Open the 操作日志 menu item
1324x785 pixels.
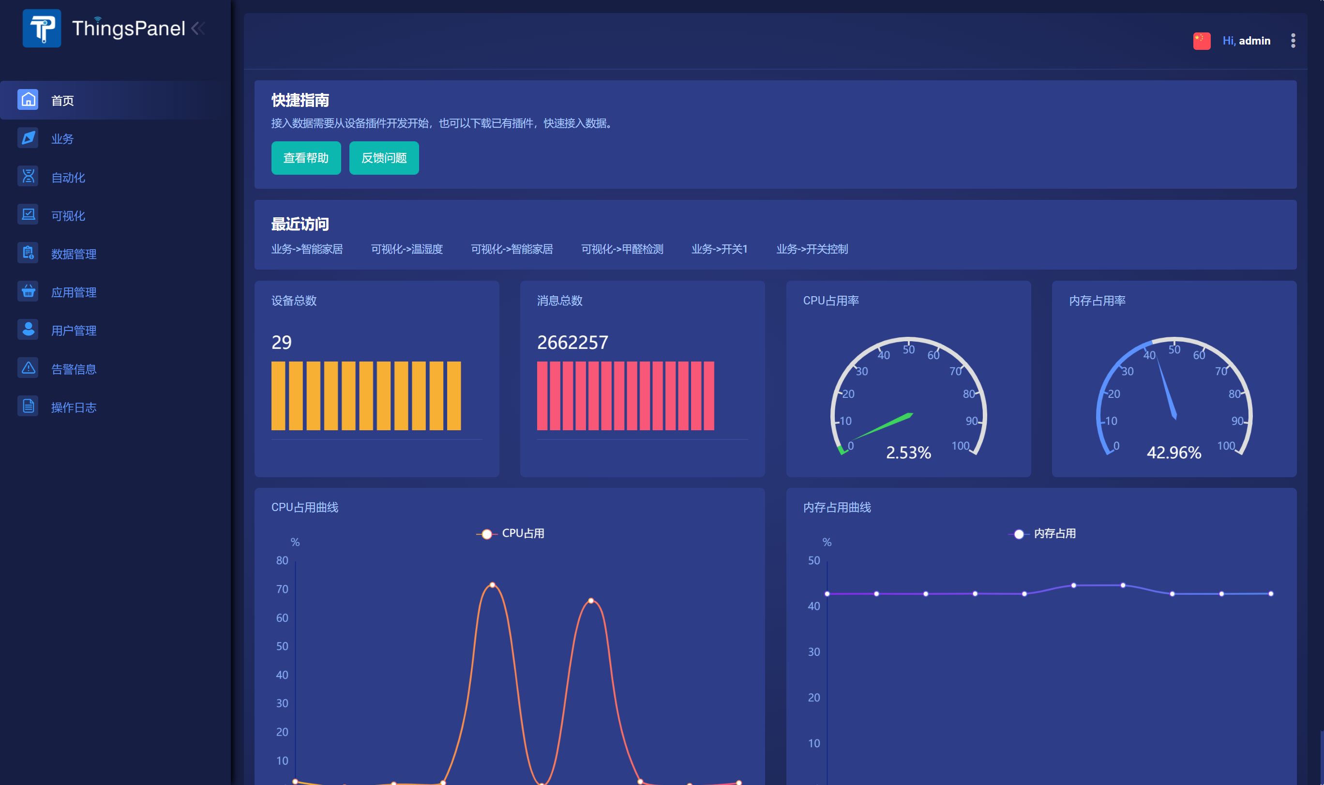click(x=115, y=408)
